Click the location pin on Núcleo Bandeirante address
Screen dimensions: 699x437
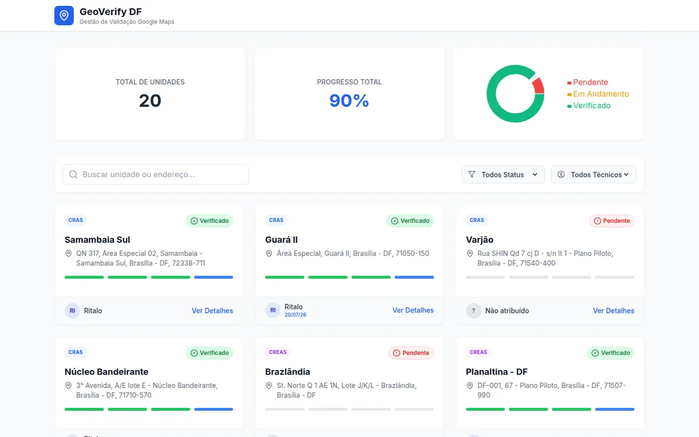point(68,386)
